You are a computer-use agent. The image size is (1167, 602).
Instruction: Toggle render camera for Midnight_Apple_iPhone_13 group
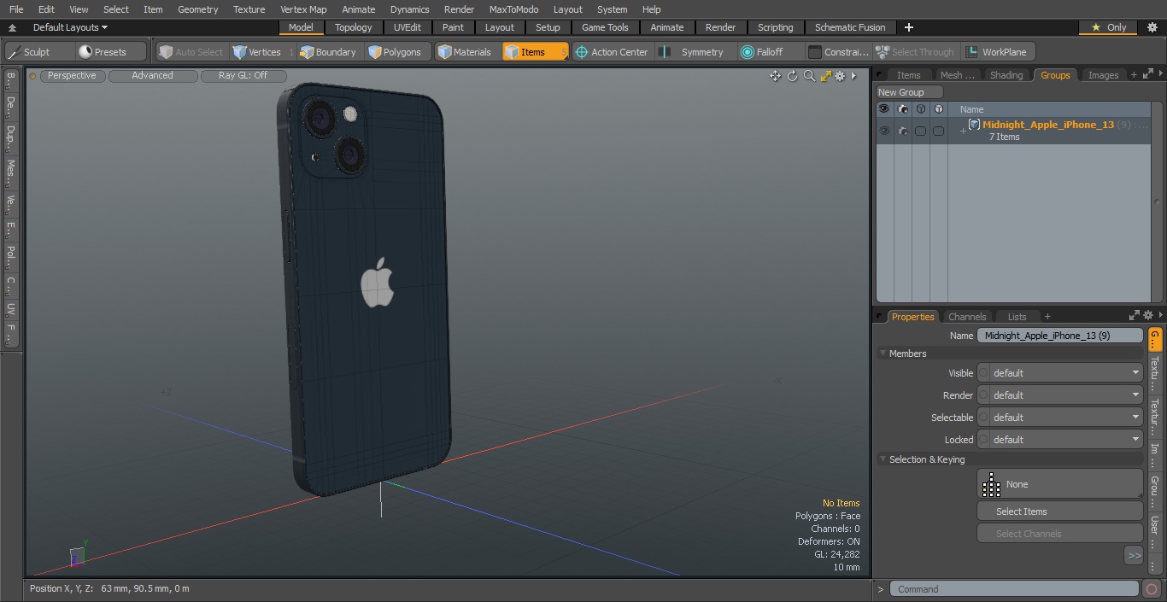(x=902, y=131)
